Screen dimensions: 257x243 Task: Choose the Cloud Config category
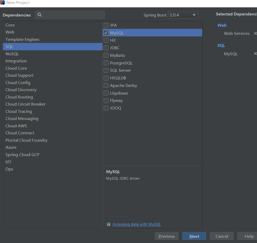(x=18, y=82)
